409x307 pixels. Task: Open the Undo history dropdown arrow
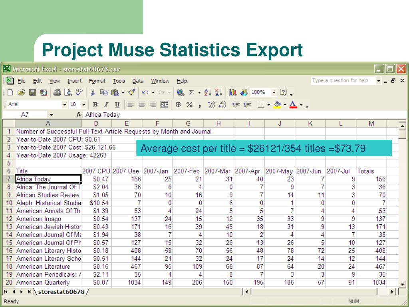153,92
